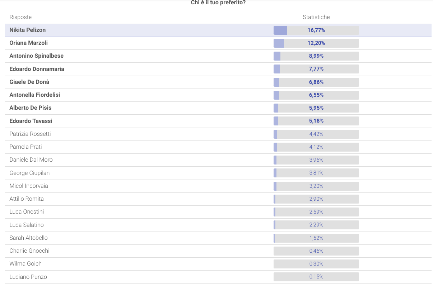Click the Oriana Marzoli name

click(29, 43)
